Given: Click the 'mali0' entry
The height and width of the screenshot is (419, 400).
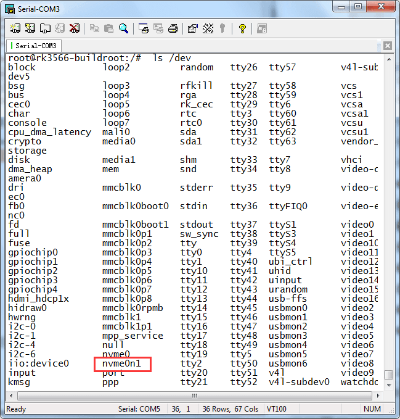Looking at the screenshot, I should coord(116,132).
